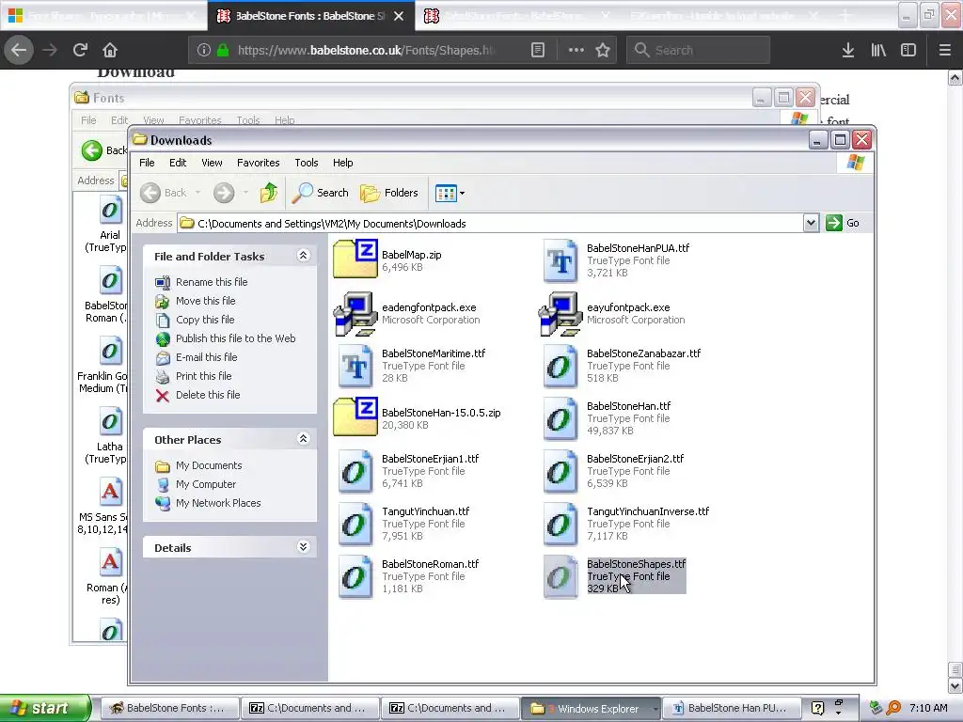Open My Computer from Other Places
The image size is (963, 722).
click(x=196, y=484)
